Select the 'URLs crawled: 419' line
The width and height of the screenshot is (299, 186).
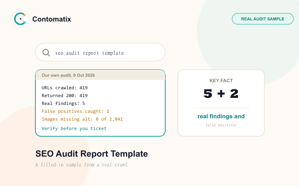(x=65, y=88)
